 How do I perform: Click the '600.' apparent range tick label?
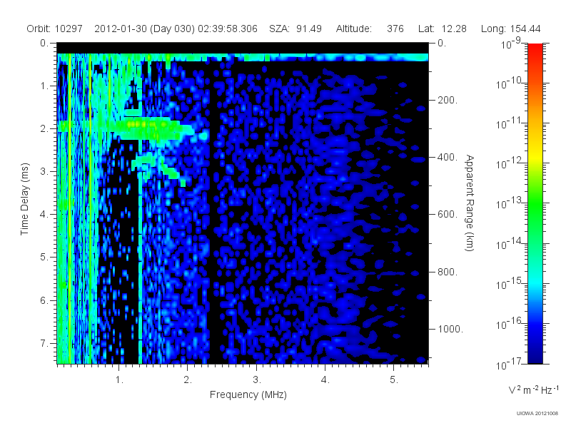[x=448, y=215]
